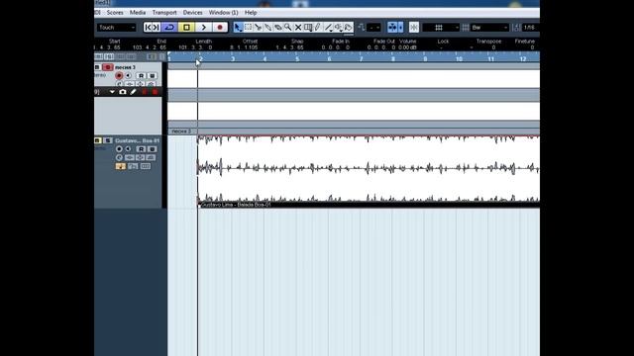
Task: Click the pencil edit icon in lane
Action: point(133,92)
